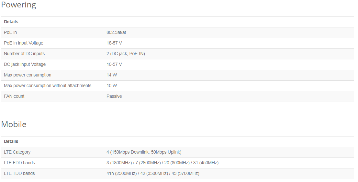Click the FAN count label

click(x=14, y=96)
